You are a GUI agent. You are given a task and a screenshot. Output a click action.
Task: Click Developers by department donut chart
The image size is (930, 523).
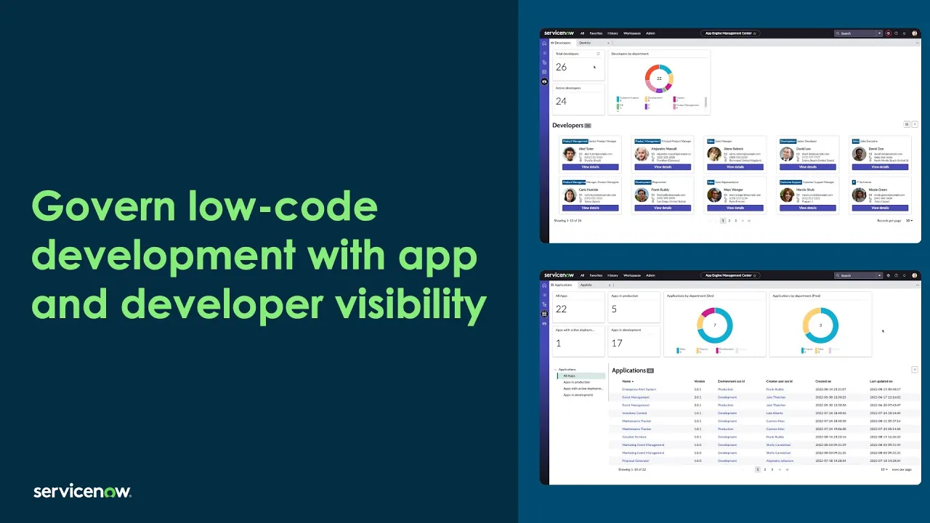pyautogui.click(x=659, y=78)
